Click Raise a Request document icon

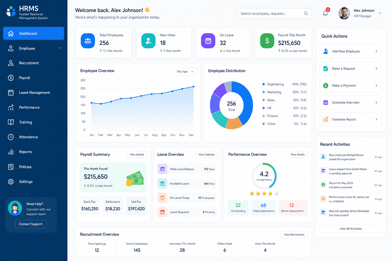point(326,69)
